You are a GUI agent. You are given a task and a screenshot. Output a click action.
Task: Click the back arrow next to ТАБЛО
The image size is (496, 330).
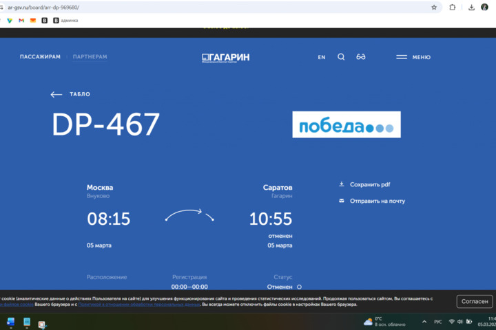56,95
